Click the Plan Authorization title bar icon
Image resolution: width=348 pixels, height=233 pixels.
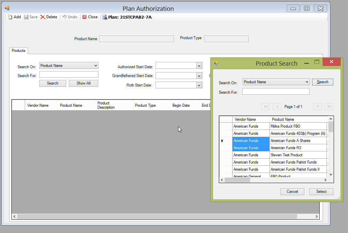point(7,8)
